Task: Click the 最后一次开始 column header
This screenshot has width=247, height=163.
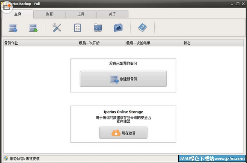Action: click(102, 43)
